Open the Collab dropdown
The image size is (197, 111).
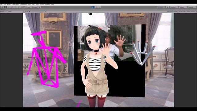click(x=161, y=7)
